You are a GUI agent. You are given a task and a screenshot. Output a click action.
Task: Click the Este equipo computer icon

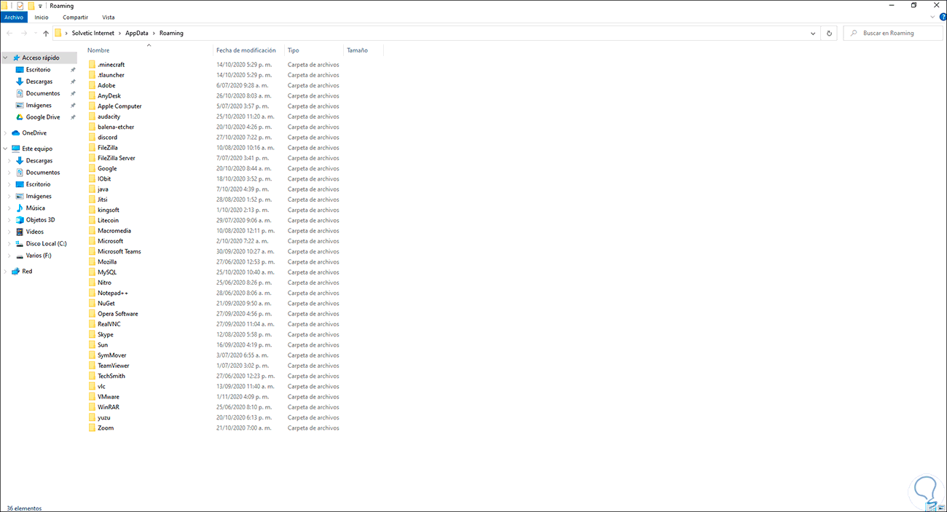(x=15, y=149)
